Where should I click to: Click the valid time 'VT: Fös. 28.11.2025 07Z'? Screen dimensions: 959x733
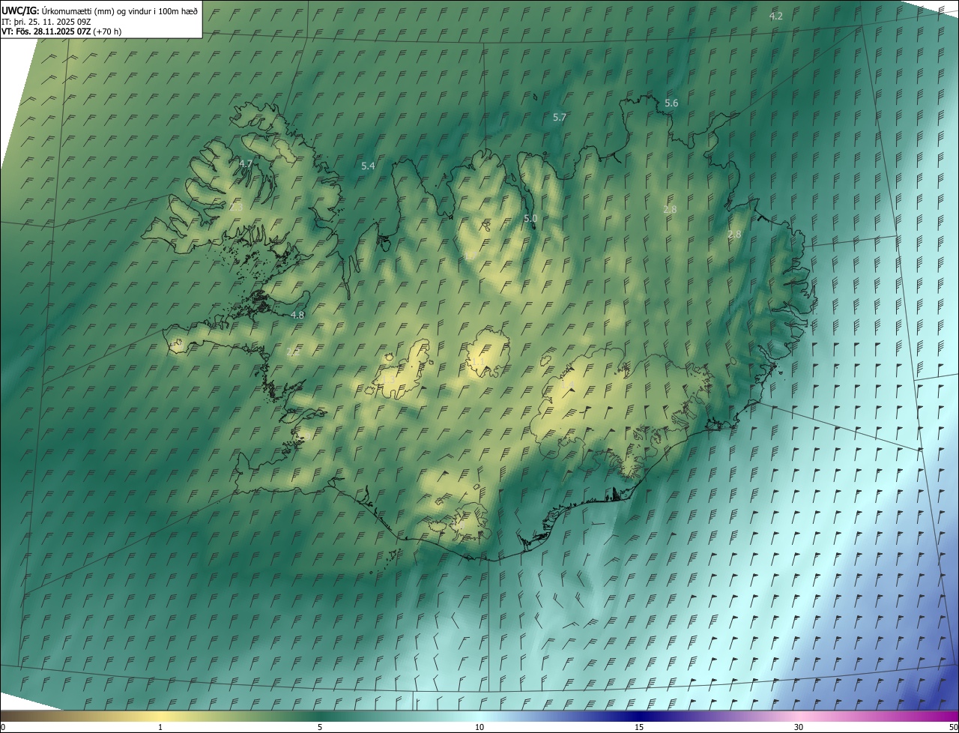coord(46,31)
